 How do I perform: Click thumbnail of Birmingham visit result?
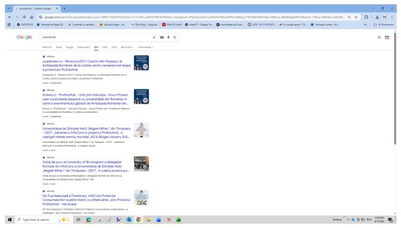[141, 164]
